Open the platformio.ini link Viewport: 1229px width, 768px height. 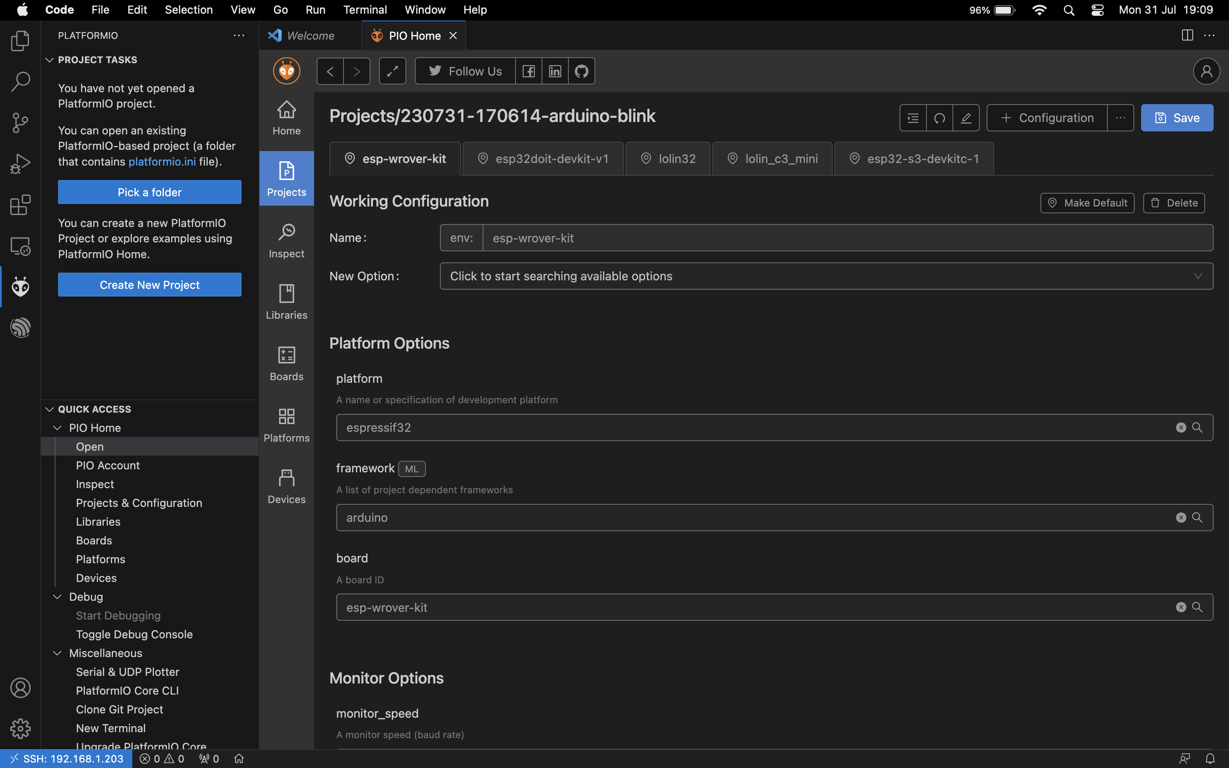(161, 162)
